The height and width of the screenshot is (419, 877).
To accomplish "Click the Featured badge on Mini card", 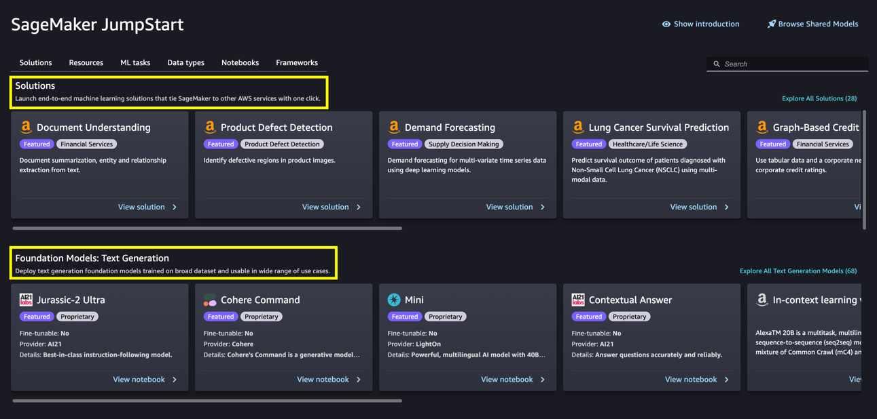I will point(405,317).
